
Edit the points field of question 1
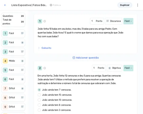(x=97, y=21)
